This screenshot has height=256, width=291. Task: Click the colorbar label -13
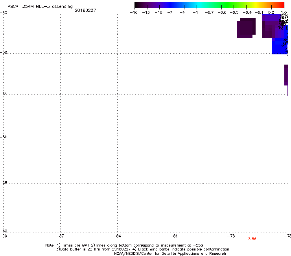point(146,13)
